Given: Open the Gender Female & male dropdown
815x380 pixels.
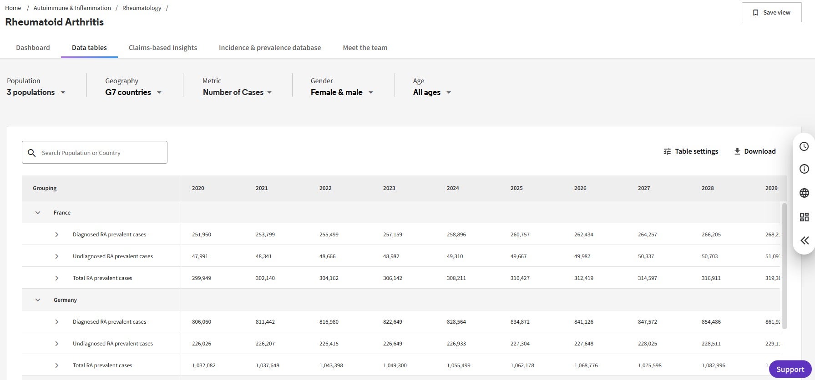Looking at the screenshot, I should click(x=342, y=92).
